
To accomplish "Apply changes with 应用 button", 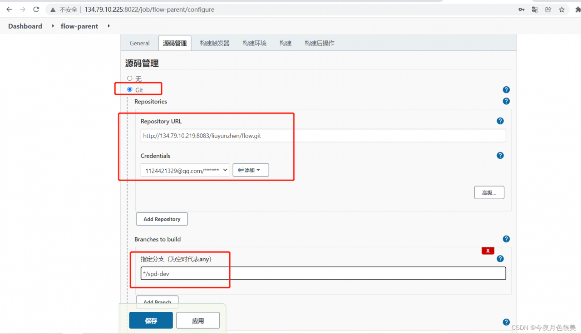I will [x=198, y=320].
